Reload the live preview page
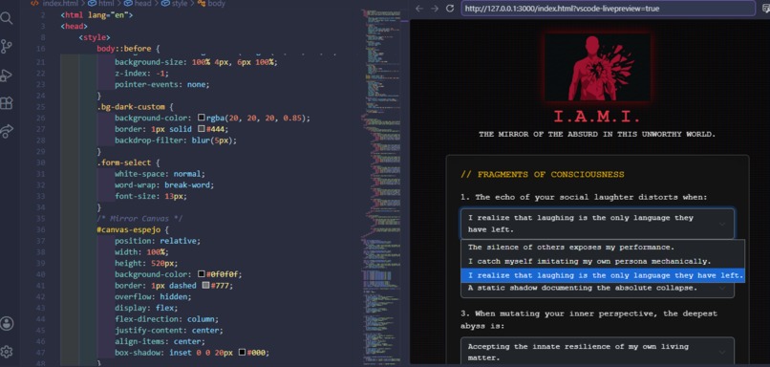The width and height of the screenshot is (770, 367). click(x=449, y=9)
